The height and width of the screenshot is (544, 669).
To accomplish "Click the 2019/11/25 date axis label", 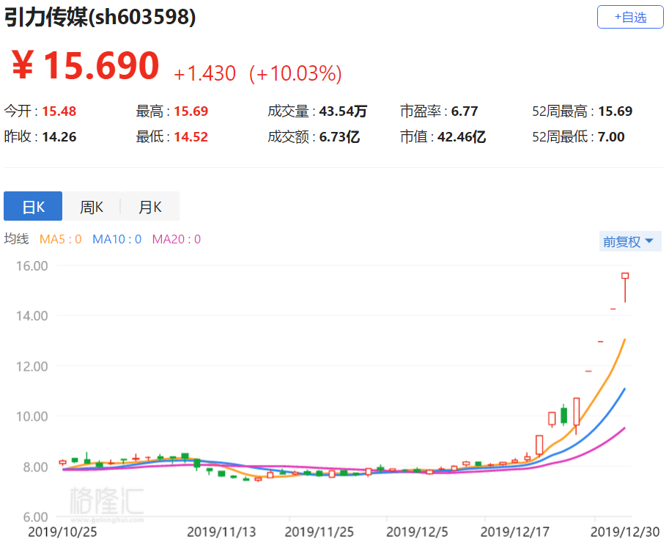I will [319, 532].
